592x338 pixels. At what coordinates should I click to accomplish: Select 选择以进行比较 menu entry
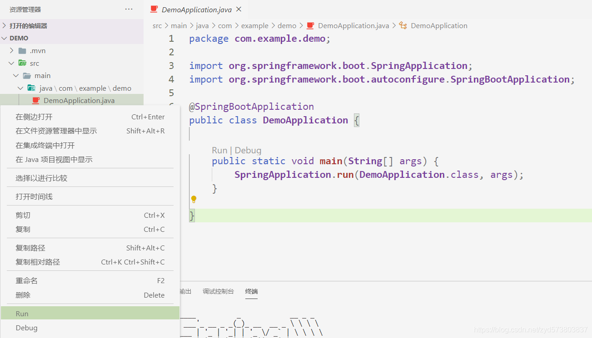coord(90,178)
